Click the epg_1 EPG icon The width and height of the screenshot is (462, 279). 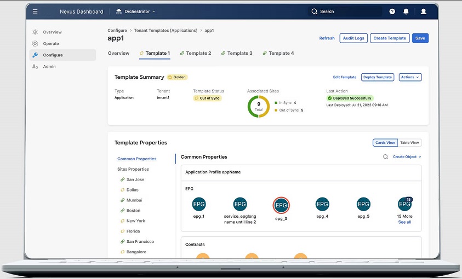[199, 205]
